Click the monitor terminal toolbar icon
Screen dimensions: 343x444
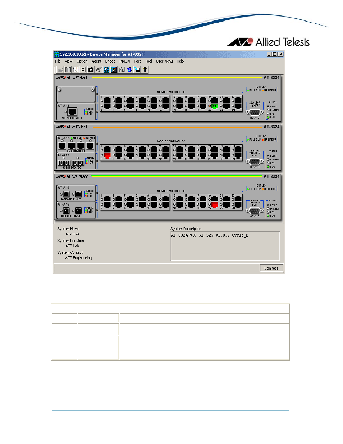click(137, 70)
